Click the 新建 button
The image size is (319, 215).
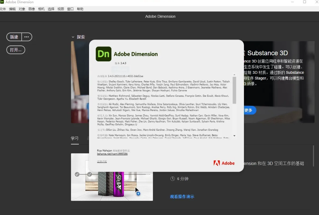coord(14,37)
